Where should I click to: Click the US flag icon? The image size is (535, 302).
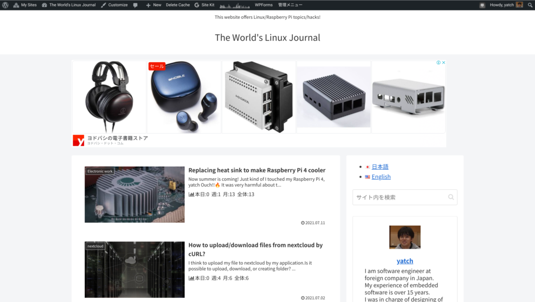point(367,177)
